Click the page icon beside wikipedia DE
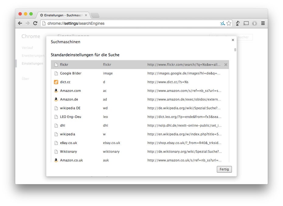Image resolution: width=283 pixels, height=206 pixels. pyautogui.click(x=56, y=108)
